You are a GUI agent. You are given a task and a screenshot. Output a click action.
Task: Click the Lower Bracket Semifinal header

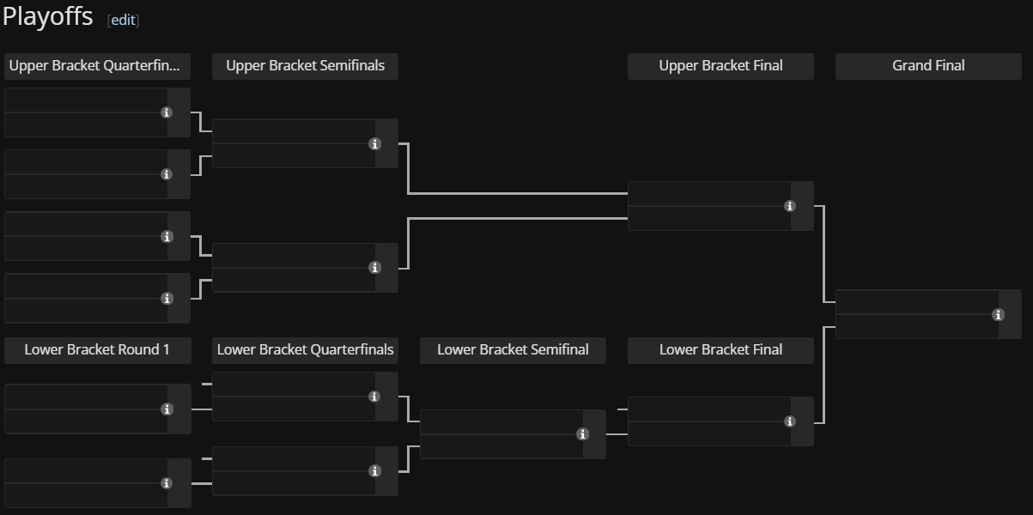[x=513, y=350]
